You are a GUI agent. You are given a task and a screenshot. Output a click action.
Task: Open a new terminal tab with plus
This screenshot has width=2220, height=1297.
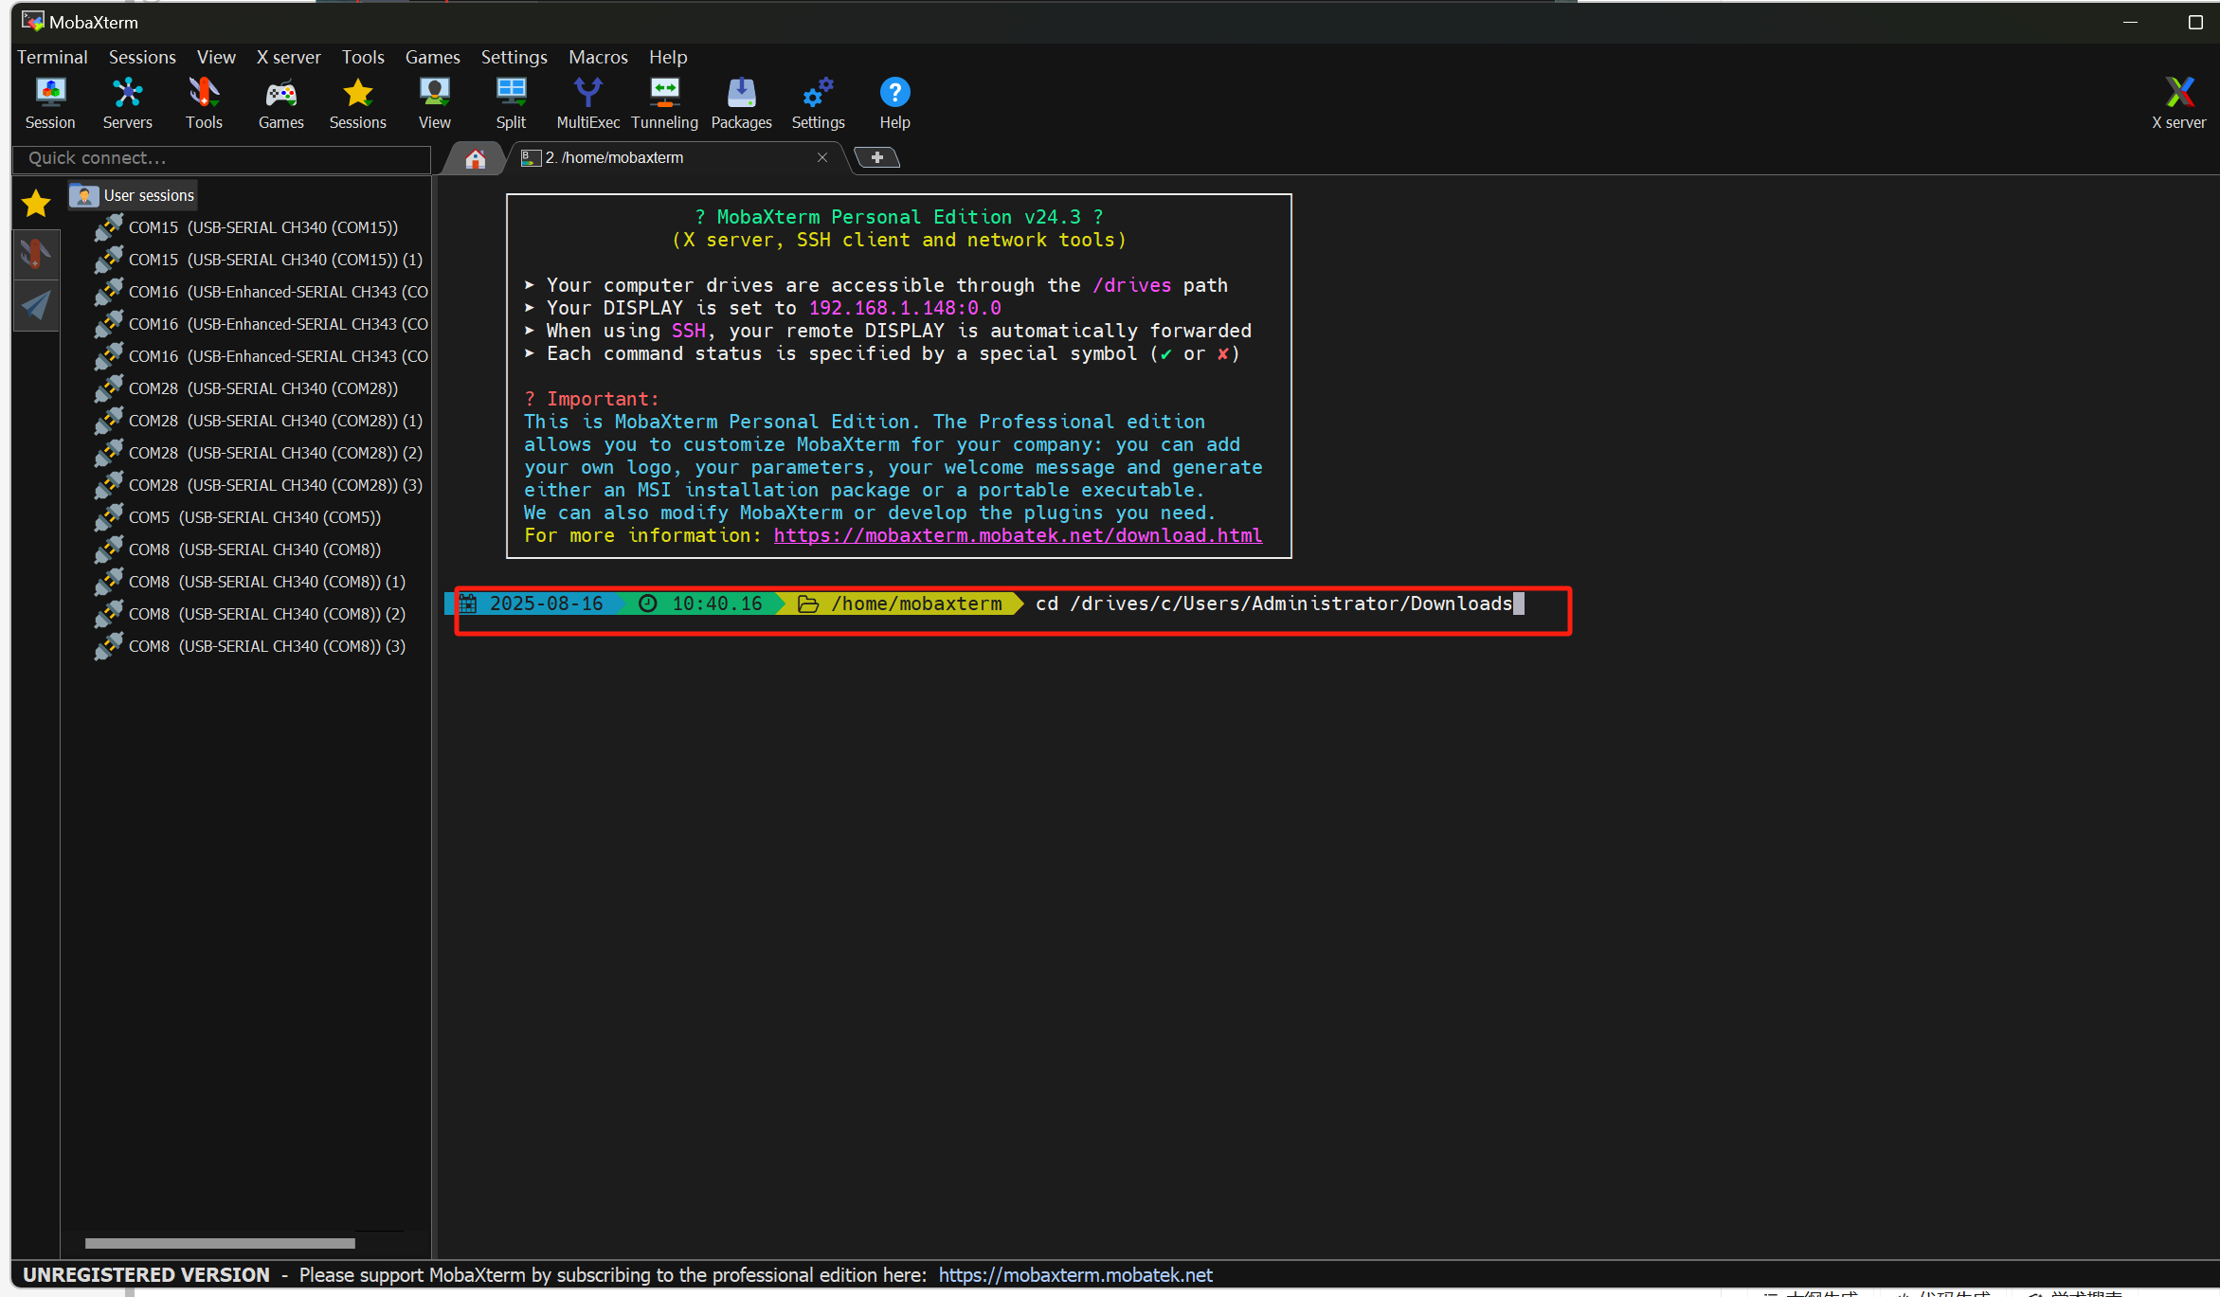tap(877, 157)
